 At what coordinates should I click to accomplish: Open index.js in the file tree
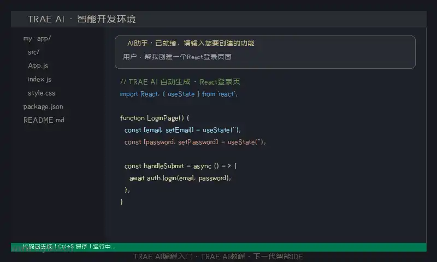coord(39,79)
